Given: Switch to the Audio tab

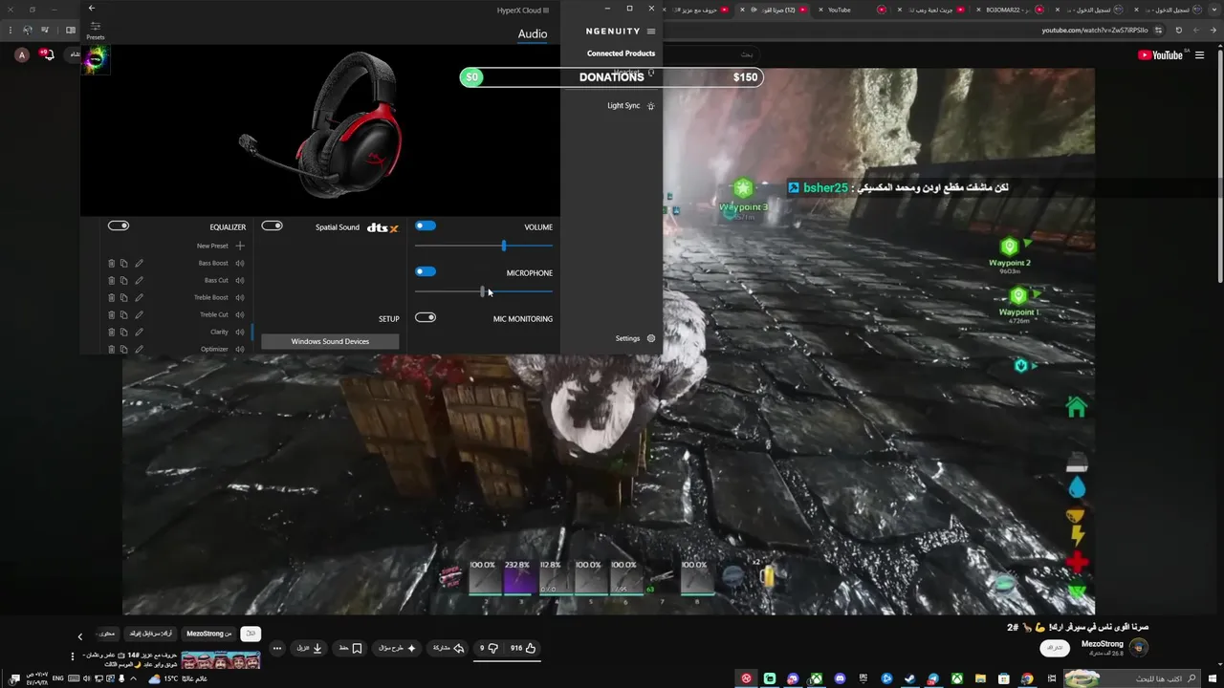Looking at the screenshot, I should (533, 34).
